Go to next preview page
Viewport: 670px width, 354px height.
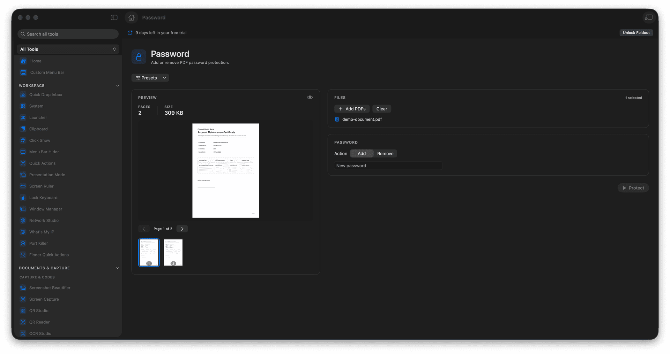(x=182, y=229)
